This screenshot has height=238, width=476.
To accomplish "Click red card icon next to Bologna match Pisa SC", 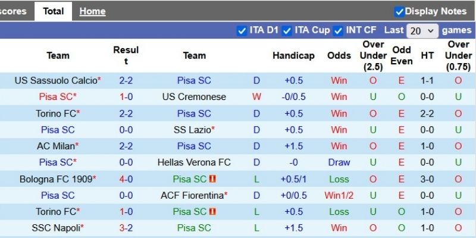I will click(212, 178).
